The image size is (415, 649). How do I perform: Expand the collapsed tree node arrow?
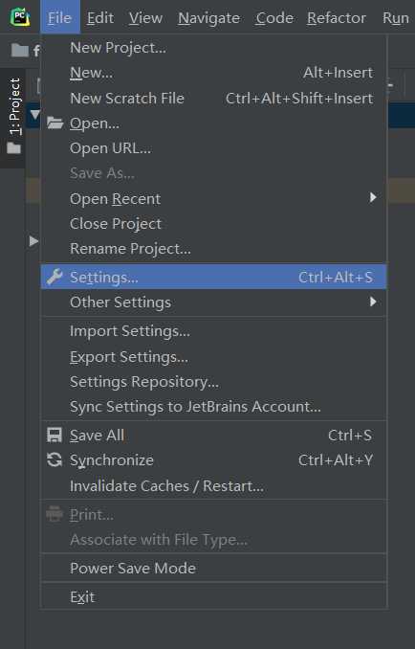(33, 241)
